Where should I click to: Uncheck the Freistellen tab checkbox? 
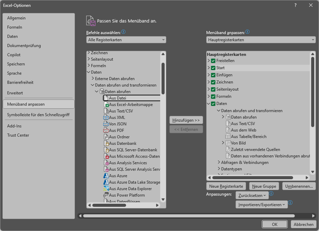pos(213,61)
